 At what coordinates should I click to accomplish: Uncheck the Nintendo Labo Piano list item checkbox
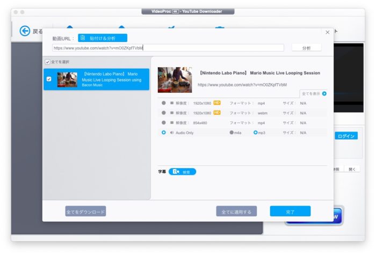pyautogui.click(x=49, y=79)
